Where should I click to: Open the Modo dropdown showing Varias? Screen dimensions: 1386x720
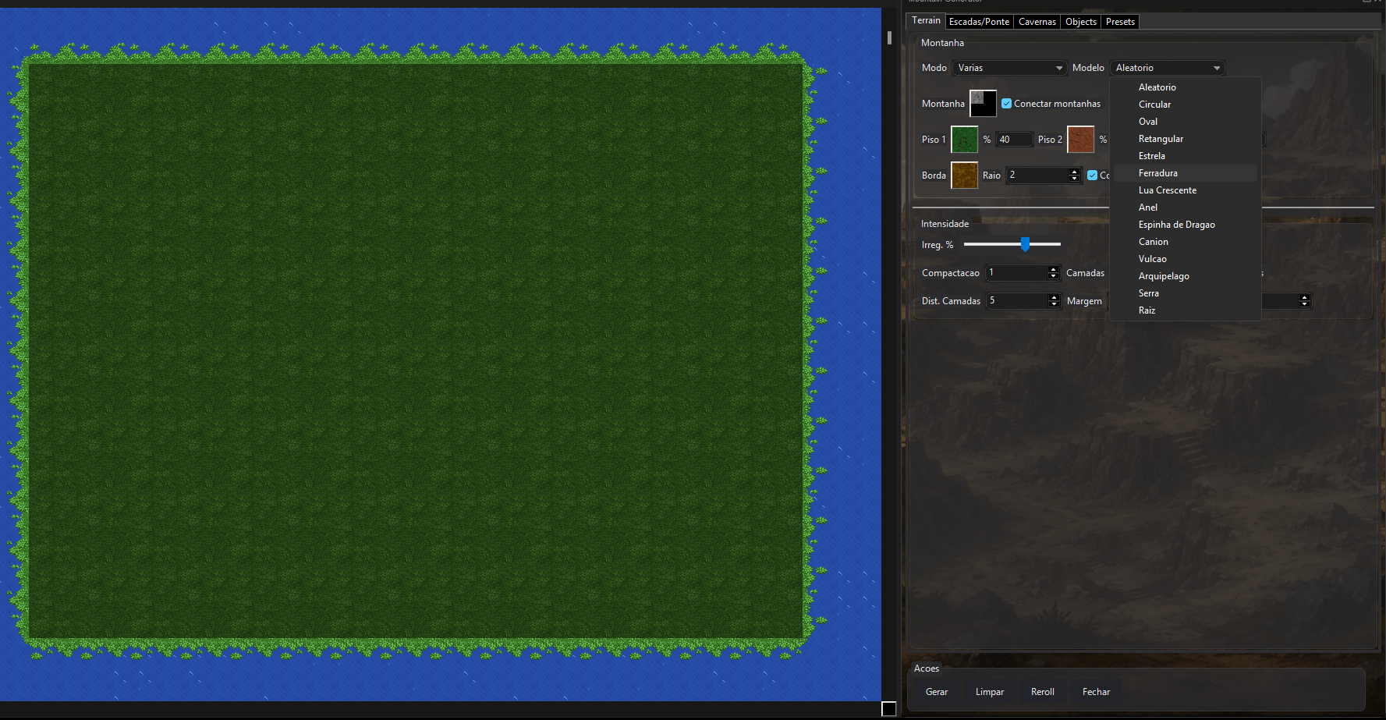1009,68
